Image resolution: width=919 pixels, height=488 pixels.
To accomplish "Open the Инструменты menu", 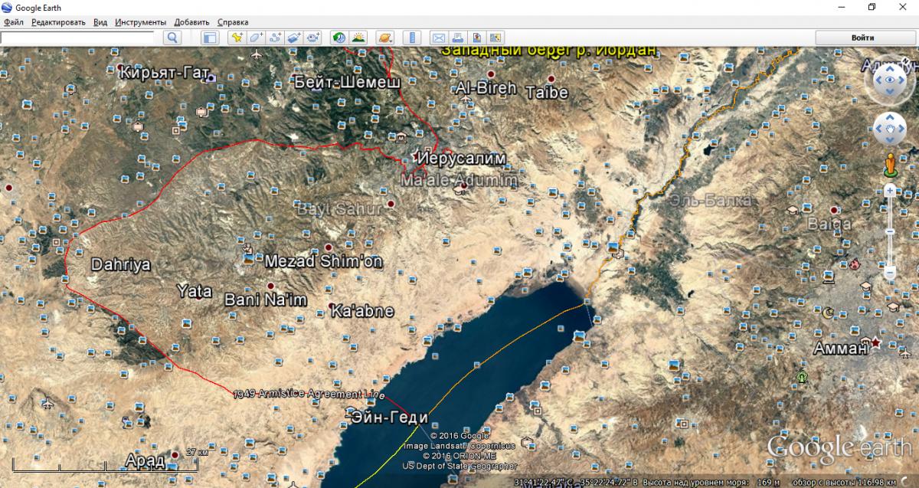I will [x=140, y=22].
